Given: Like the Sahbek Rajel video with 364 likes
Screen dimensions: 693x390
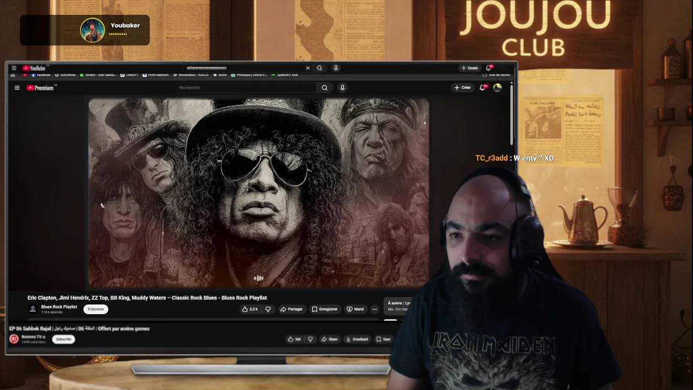Looking at the screenshot, I should [294, 339].
